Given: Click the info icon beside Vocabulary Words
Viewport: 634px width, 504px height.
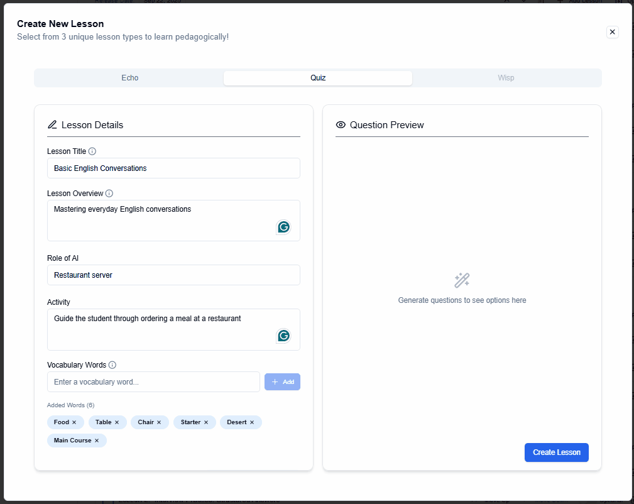Looking at the screenshot, I should 112,365.
